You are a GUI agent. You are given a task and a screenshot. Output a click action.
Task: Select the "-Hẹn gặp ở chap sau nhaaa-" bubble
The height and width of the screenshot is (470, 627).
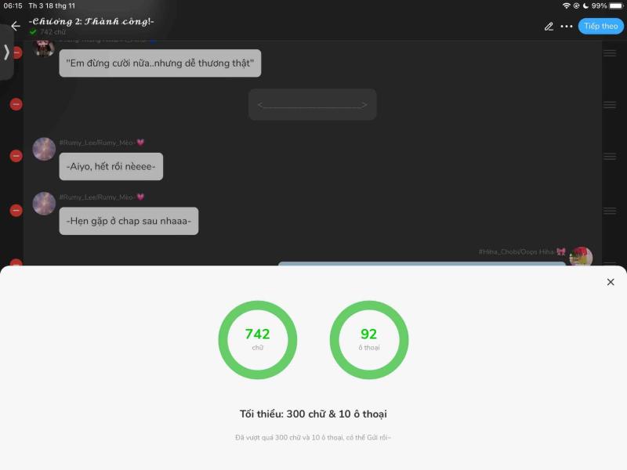[x=129, y=221]
